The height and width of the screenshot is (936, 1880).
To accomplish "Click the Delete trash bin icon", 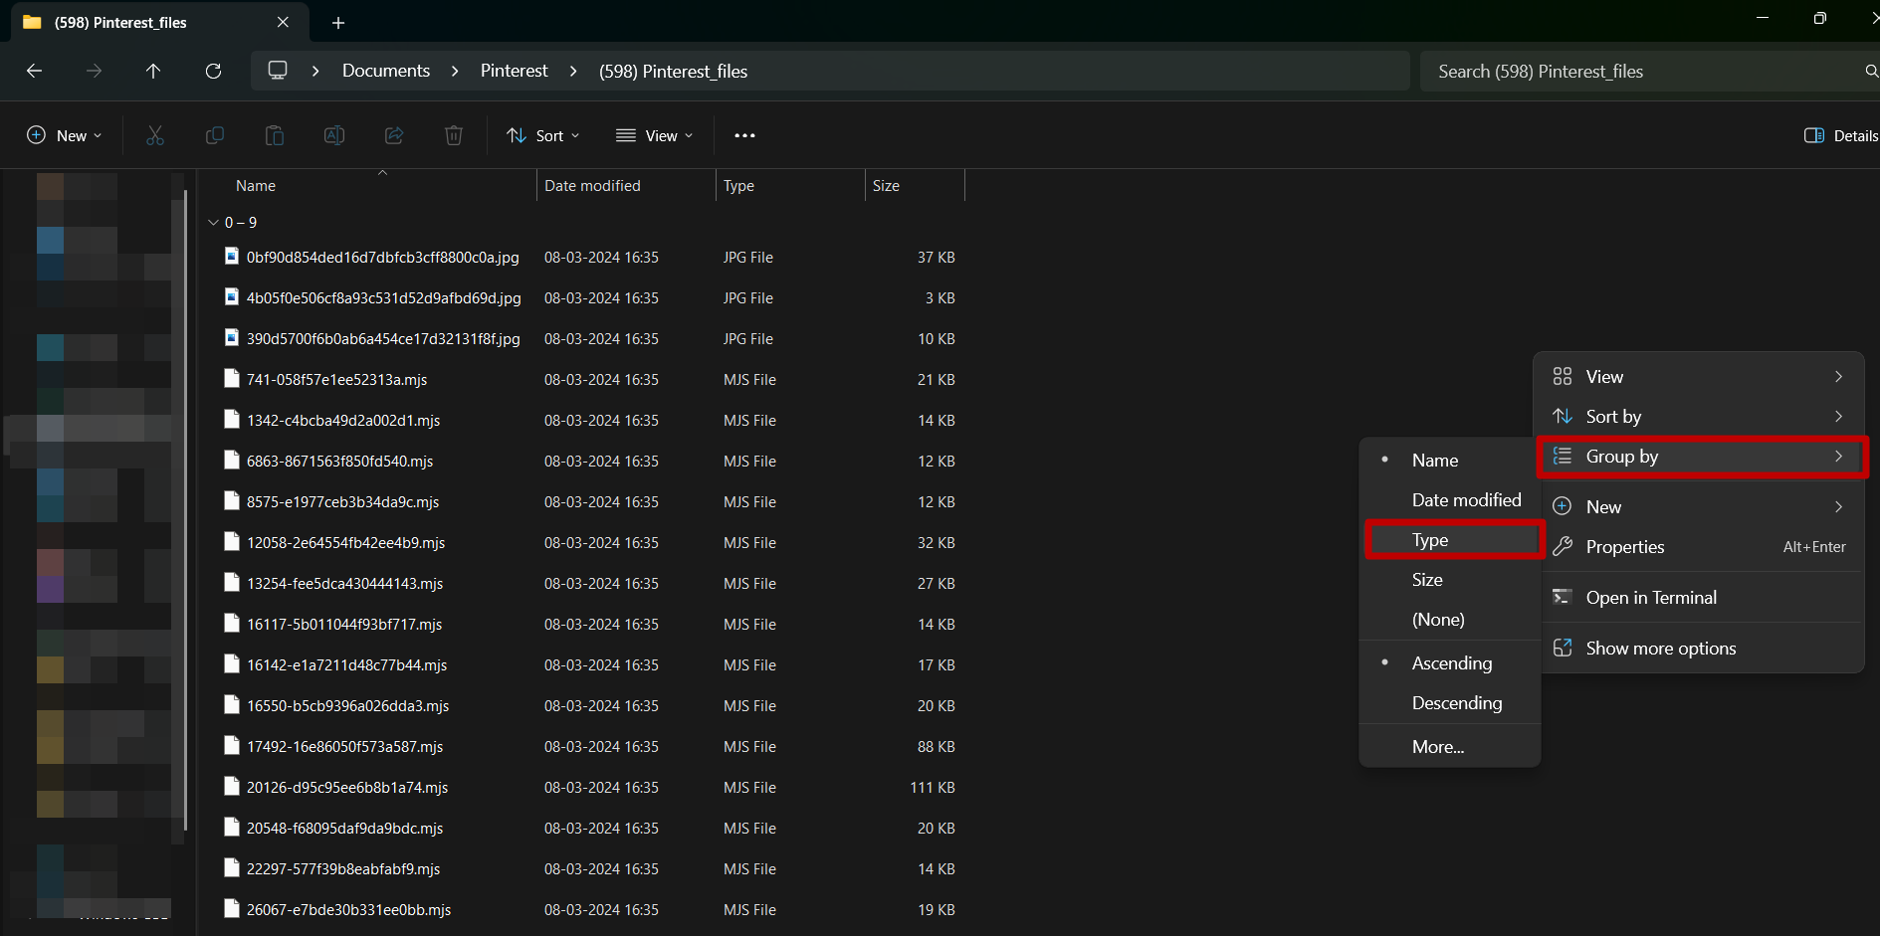I will [454, 135].
